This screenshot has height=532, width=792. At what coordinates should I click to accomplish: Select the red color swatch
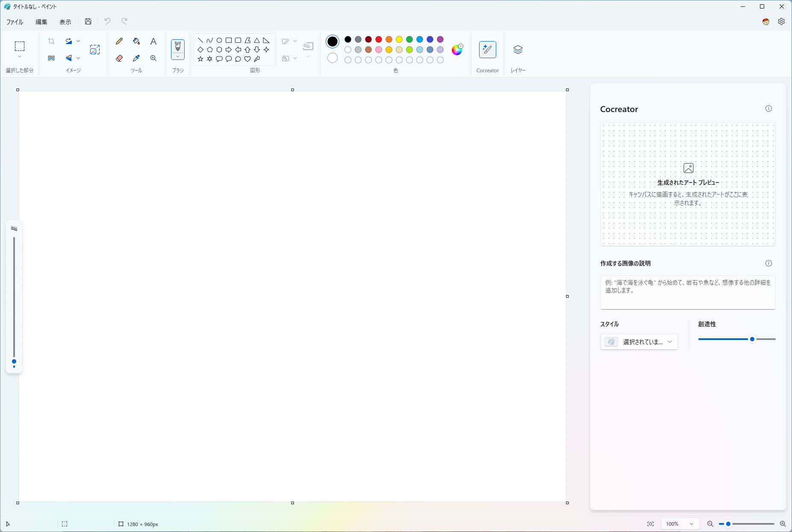click(378, 39)
